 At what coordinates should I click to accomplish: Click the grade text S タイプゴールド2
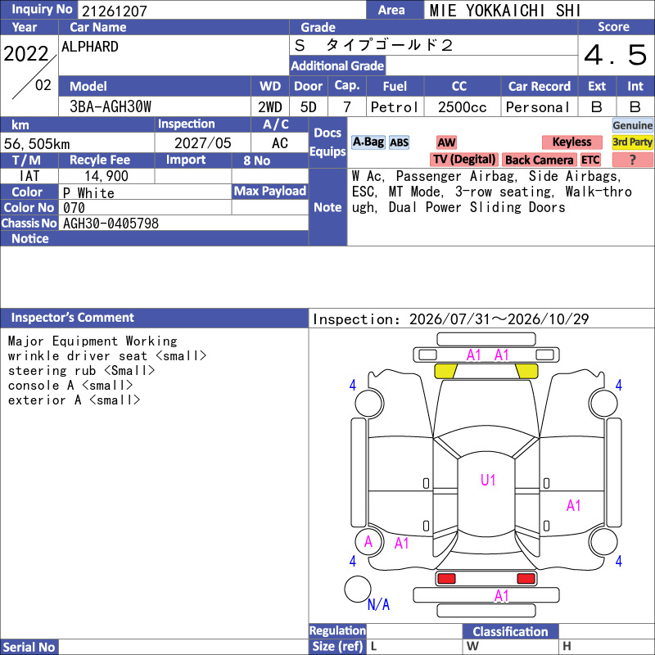pos(373,45)
